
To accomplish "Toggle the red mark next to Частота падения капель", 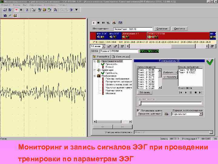I will click(x=103, y=87).
